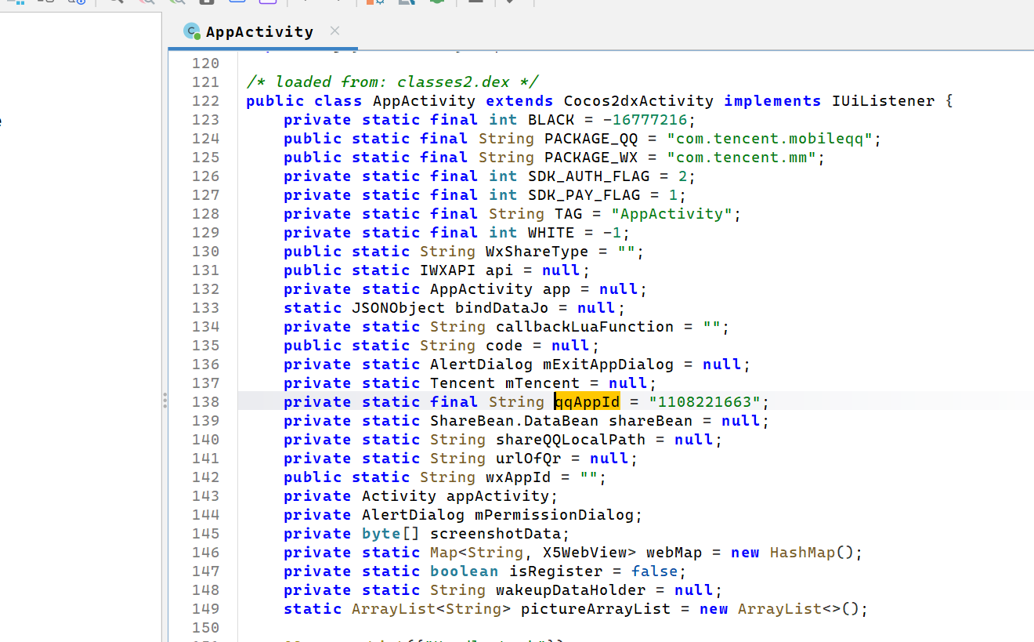Click the class icon on AppActivity tab
This screenshot has width=1034, height=642.
[x=191, y=31]
